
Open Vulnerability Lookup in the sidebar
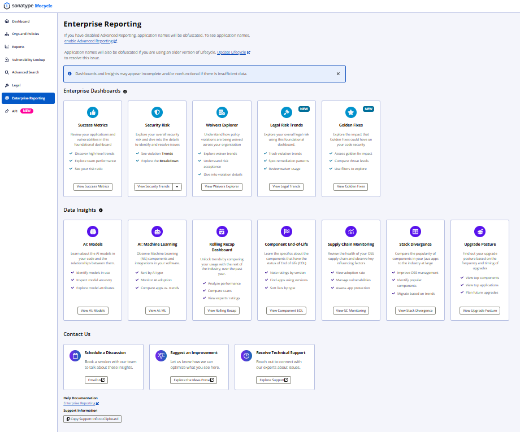pyautogui.click(x=28, y=60)
